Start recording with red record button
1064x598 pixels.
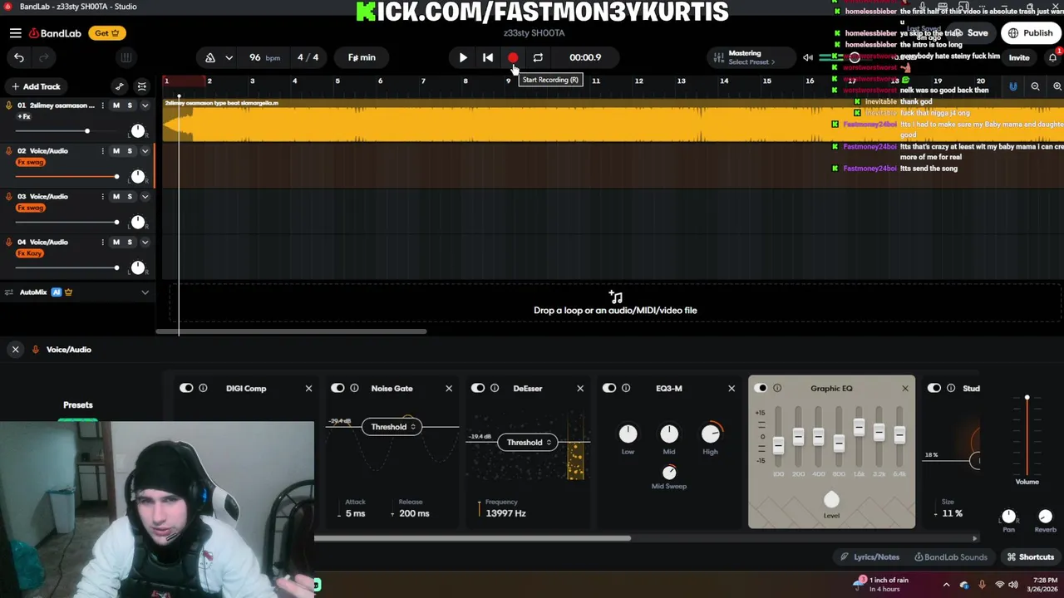click(513, 57)
